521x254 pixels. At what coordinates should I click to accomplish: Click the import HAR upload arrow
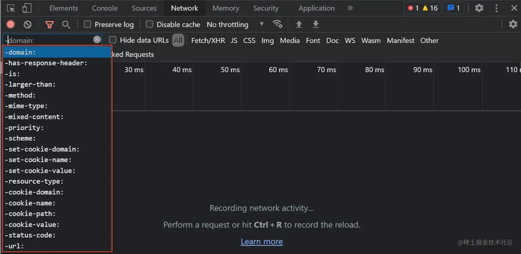[x=299, y=24]
